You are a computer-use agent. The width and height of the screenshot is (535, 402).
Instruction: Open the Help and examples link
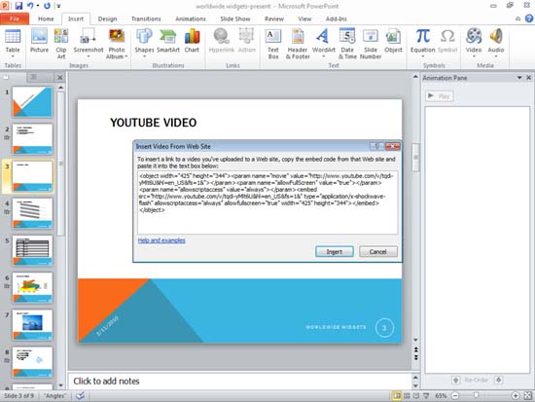click(161, 240)
